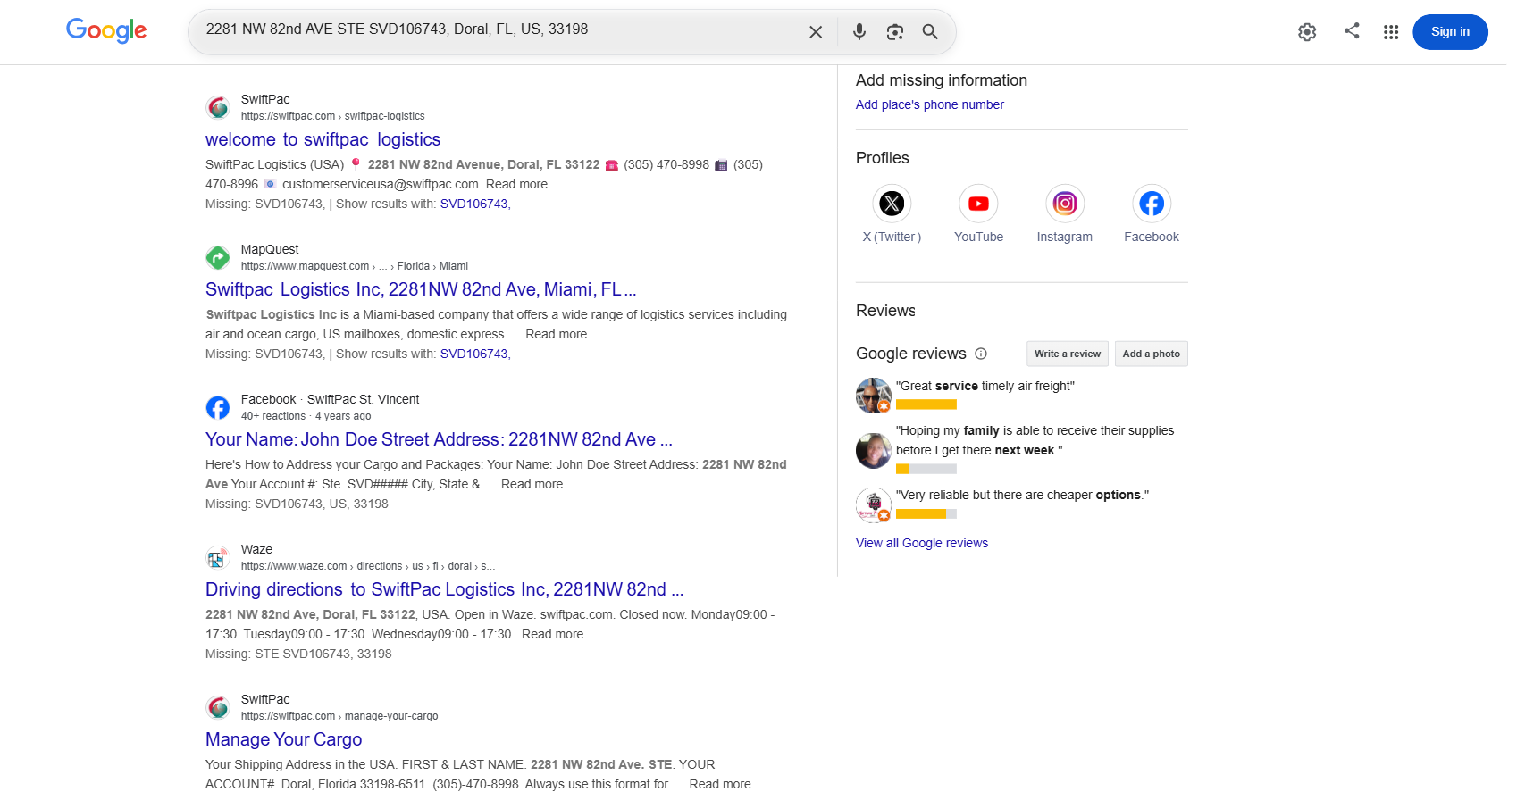
Task: Click the Profiles heading
Action: point(883,158)
